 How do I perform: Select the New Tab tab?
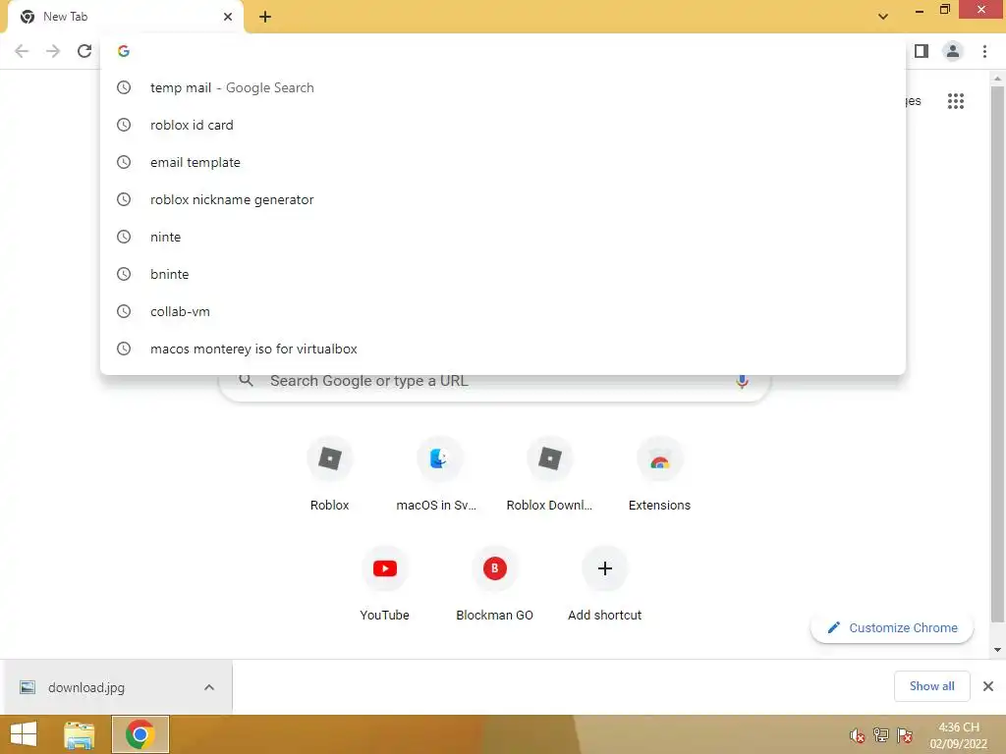(122, 17)
